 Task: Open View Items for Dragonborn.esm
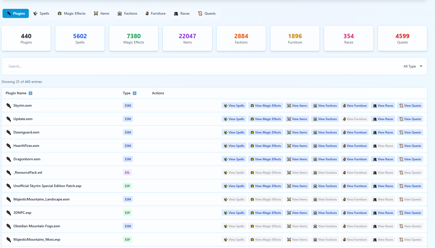pos(297,159)
